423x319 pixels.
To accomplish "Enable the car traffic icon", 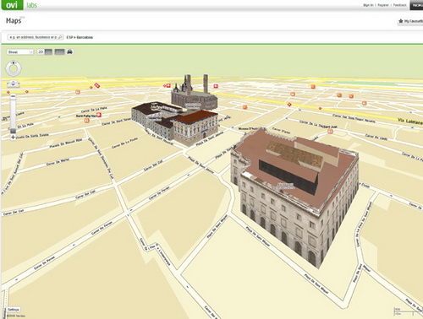I will (70, 52).
